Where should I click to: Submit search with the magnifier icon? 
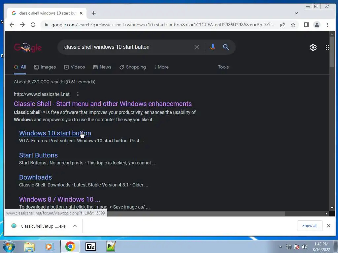pyautogui.click(x=226, y=47)
